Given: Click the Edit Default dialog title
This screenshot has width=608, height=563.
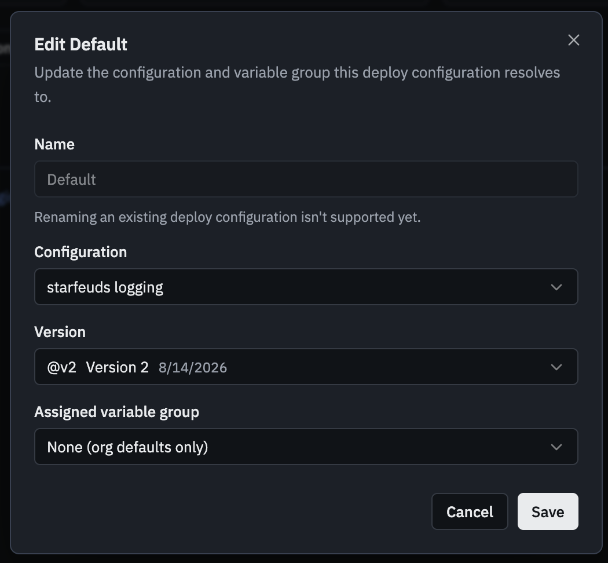Looking at the screenshot, I should coord(80,44).
